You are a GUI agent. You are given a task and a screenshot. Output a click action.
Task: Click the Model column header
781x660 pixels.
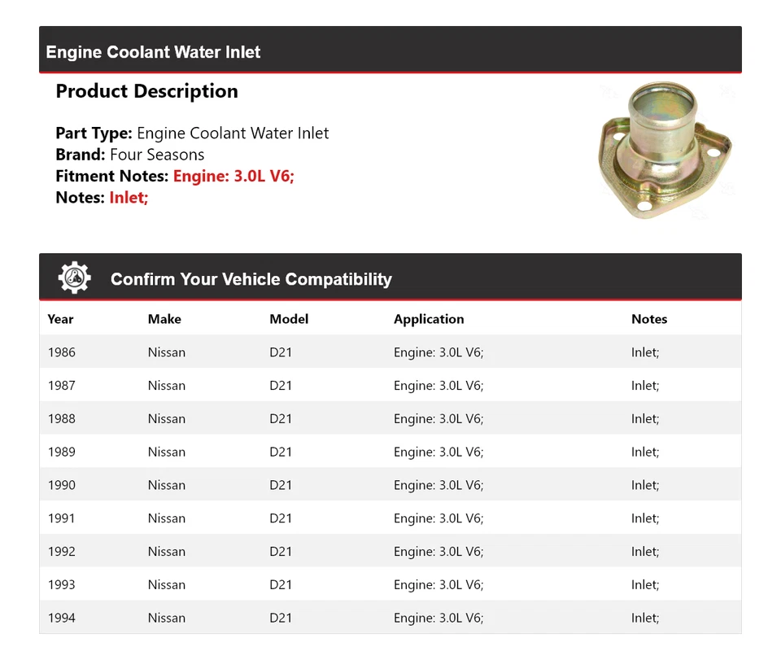pos(289,319)
